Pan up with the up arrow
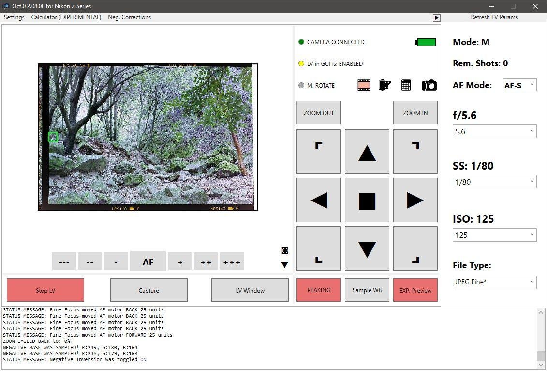547x371 pixels. pos(367,152)
